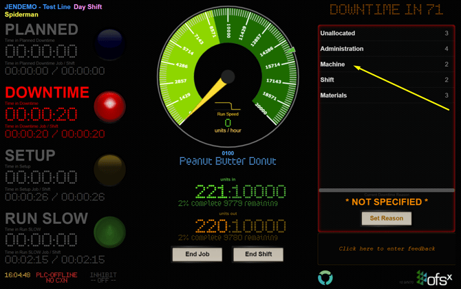Click the green Run Slow indicator light

coord(109,232)
